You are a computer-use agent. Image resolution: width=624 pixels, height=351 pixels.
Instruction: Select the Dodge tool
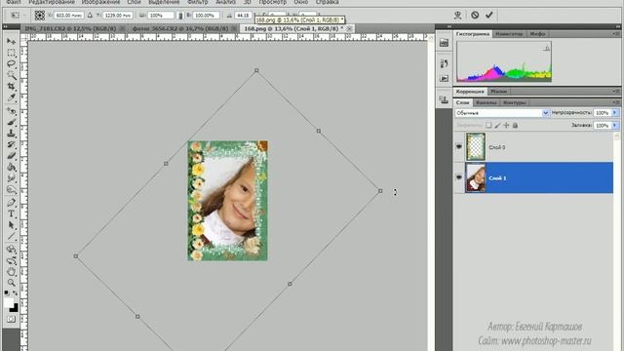coord(11,189)
